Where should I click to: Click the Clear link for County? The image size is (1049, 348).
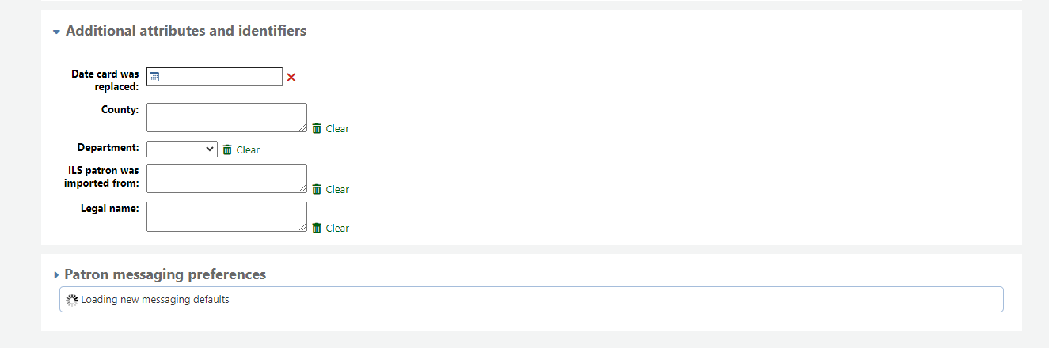(337, 128)
